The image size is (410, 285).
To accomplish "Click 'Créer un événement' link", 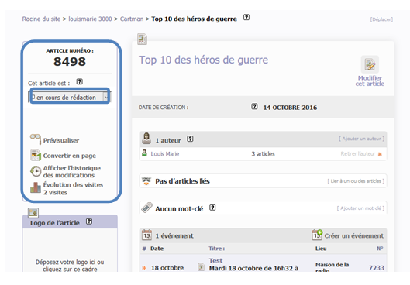I will [x=354, y=235].
